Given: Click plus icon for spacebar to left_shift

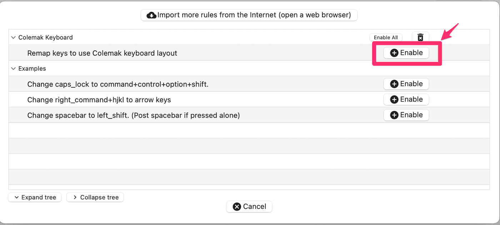Looking at the screenshot, I should tap(394, 115).
